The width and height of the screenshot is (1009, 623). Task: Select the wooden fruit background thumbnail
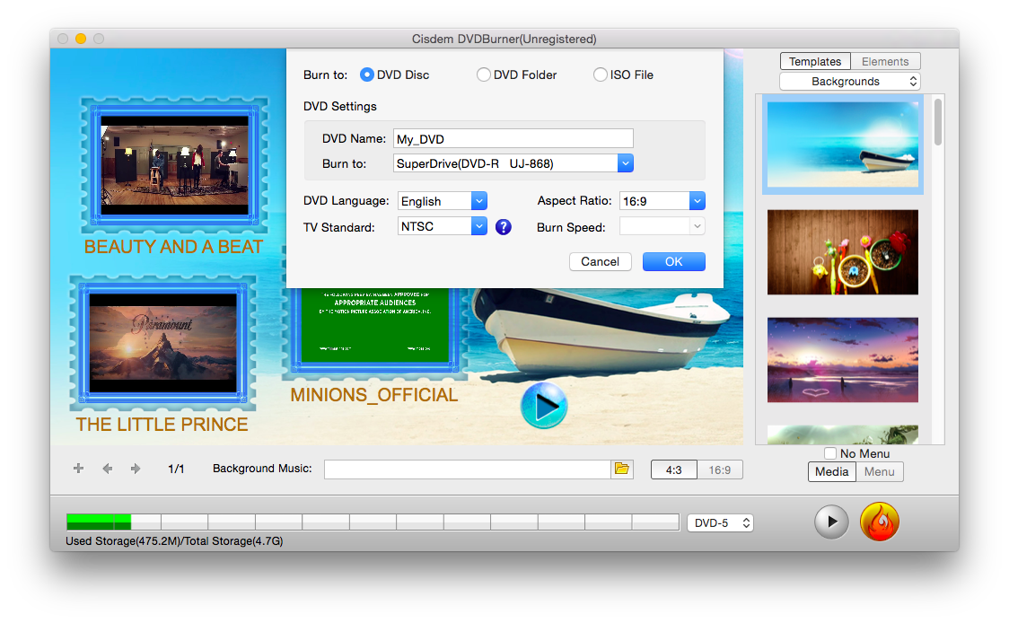(842, 252)
